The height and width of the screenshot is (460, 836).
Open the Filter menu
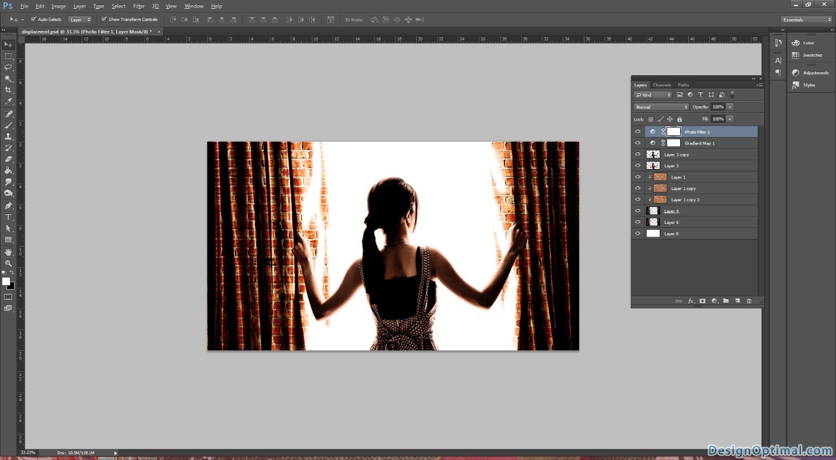[138, 6]
